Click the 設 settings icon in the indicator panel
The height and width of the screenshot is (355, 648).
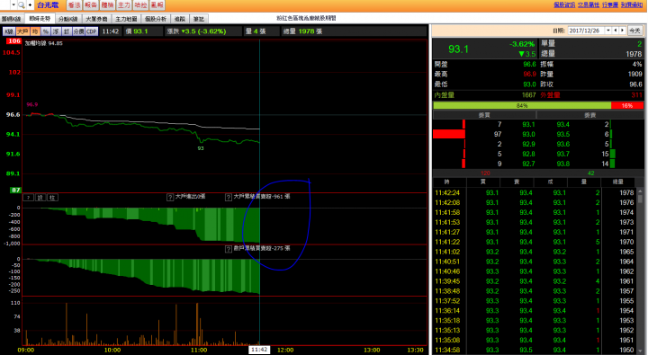(x=40, y=198)
